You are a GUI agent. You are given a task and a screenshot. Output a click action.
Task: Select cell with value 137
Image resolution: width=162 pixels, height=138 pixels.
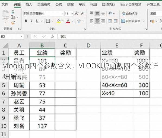[42, 126]
